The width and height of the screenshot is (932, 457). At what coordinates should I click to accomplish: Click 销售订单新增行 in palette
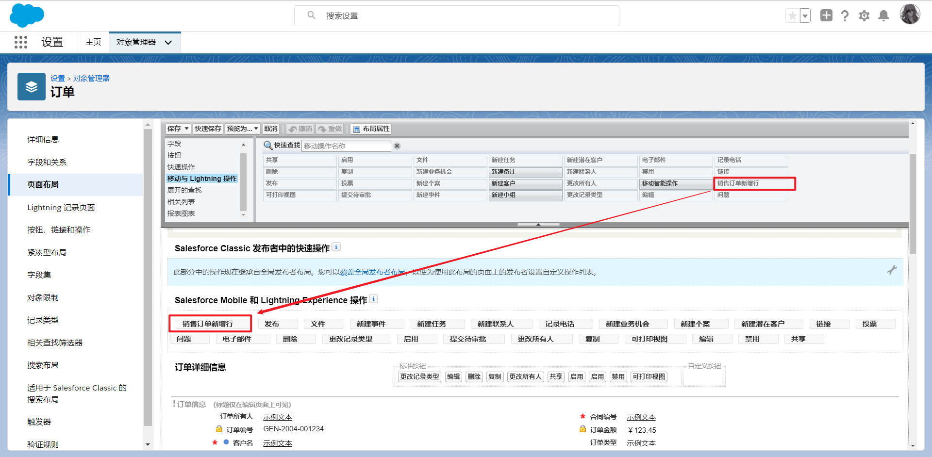[751, 183]
